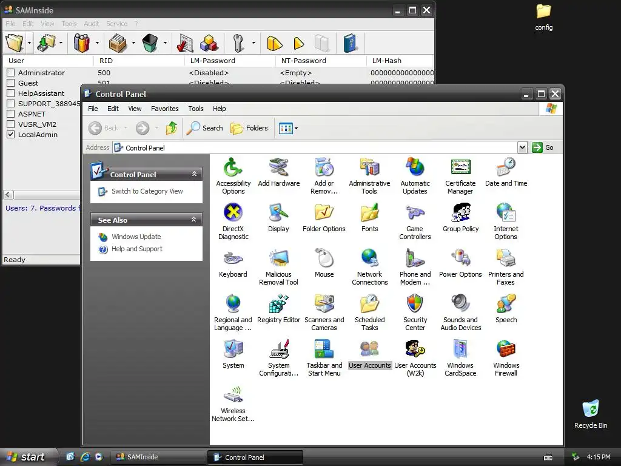Click SAMInside check passwords toolbar icon
621x466 pixels.
(184, 43)
